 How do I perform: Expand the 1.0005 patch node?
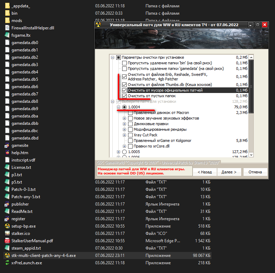(119, 152)
